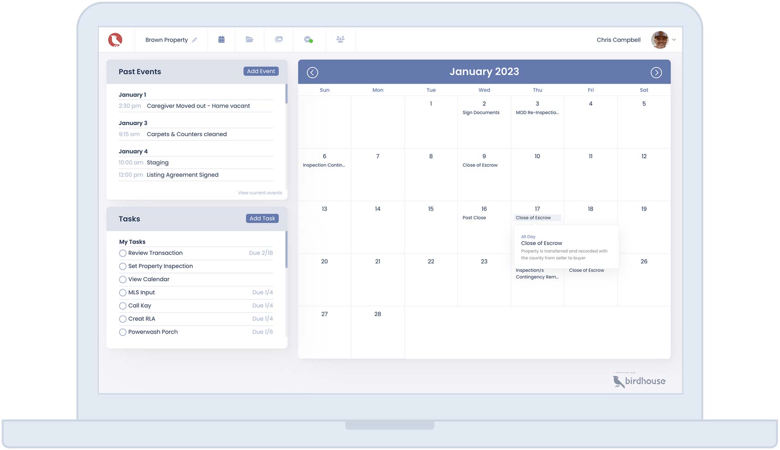Open the chat messages icon
Screen dimensions: 780x450
click(308, 40)
